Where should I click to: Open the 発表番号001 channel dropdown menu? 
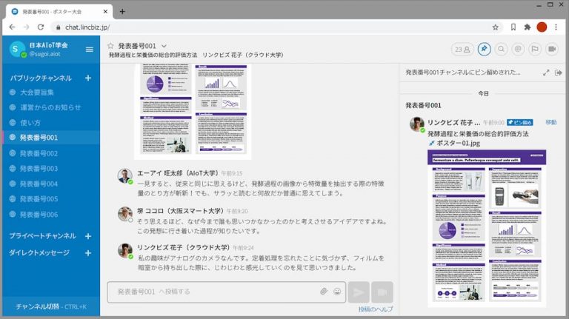tap(164, 46)
